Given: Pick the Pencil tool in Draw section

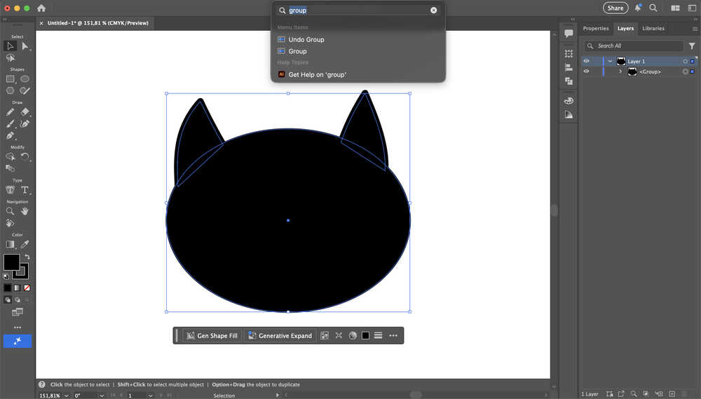Looking at the screenshot, I should 11,111.
